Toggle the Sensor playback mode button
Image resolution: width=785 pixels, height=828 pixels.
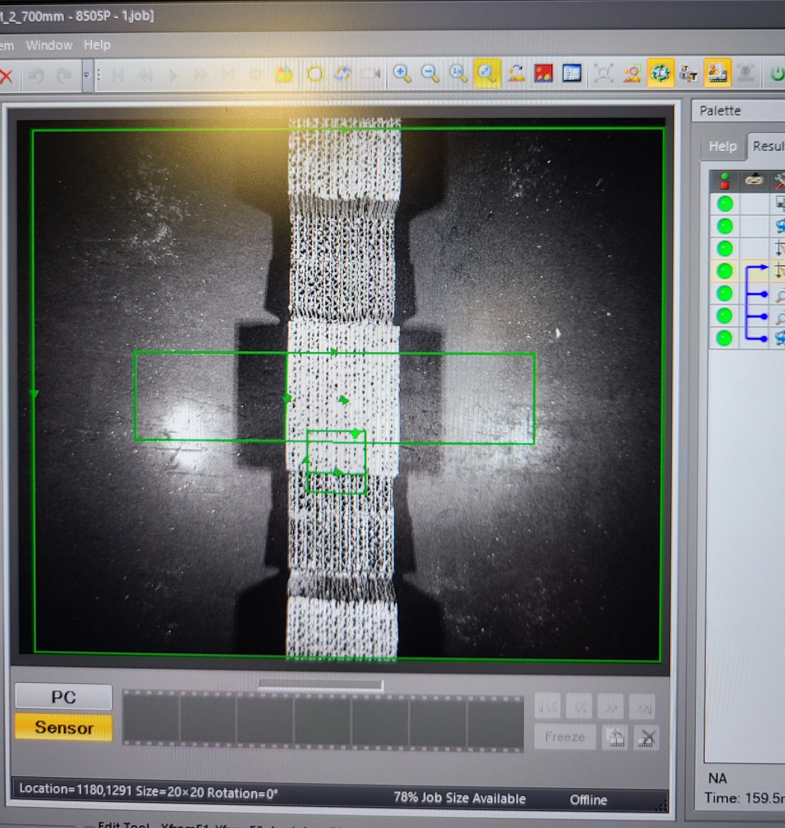click(64, 728)
